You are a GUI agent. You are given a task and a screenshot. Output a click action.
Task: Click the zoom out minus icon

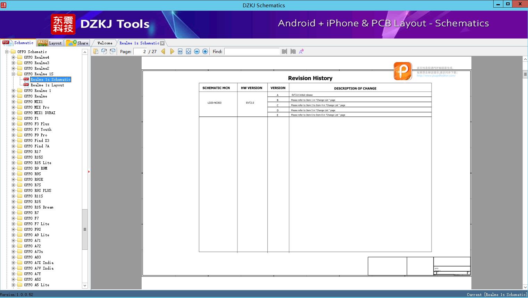pos(197,51)
